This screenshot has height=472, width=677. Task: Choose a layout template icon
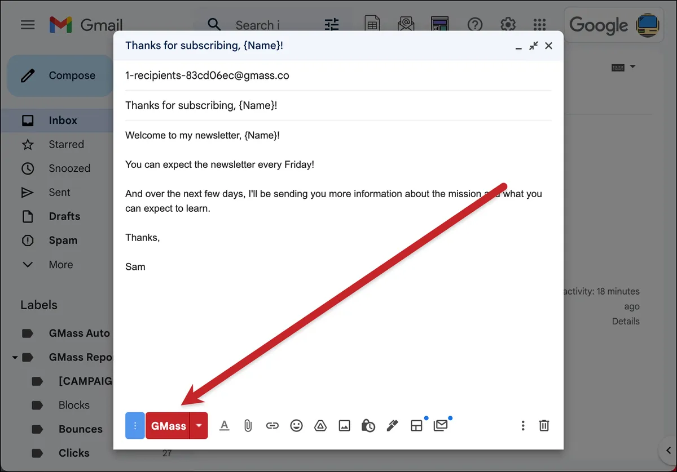[416, 426]
